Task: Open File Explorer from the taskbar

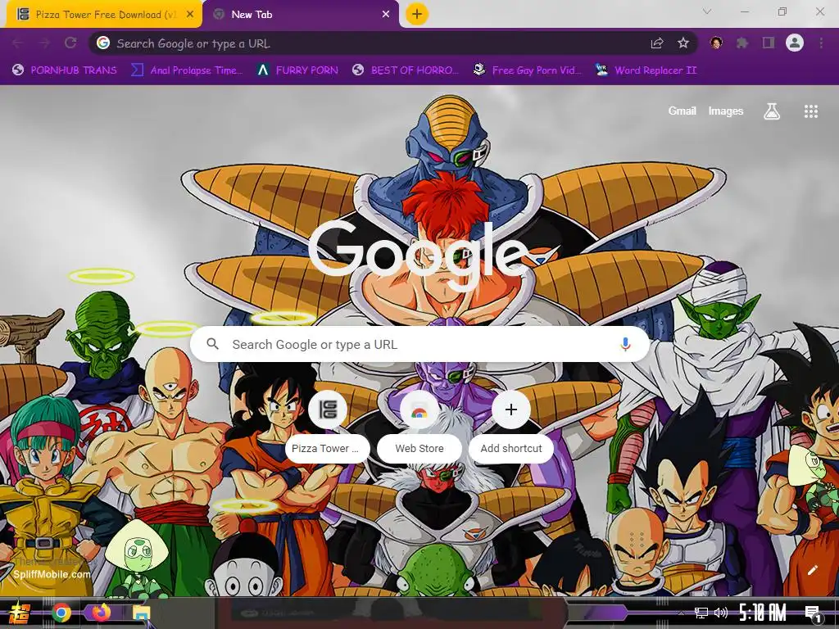Action: pos(141,613)
